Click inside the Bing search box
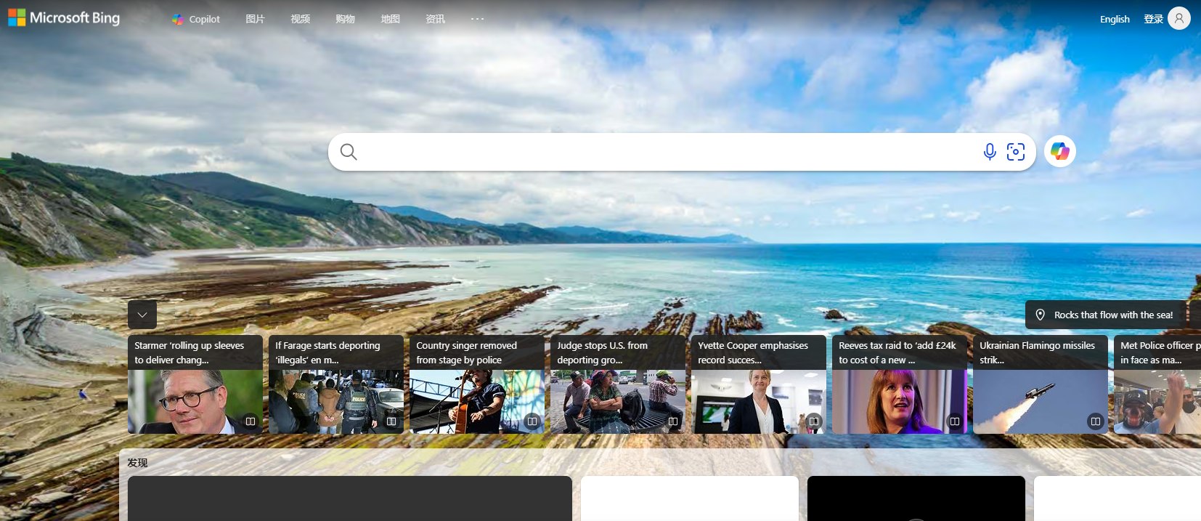 click(x=654, y=152)
